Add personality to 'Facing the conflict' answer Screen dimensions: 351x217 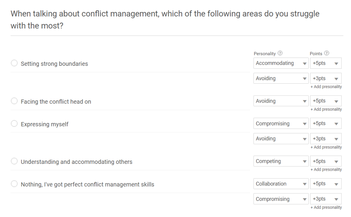click(x=326, y=110)
